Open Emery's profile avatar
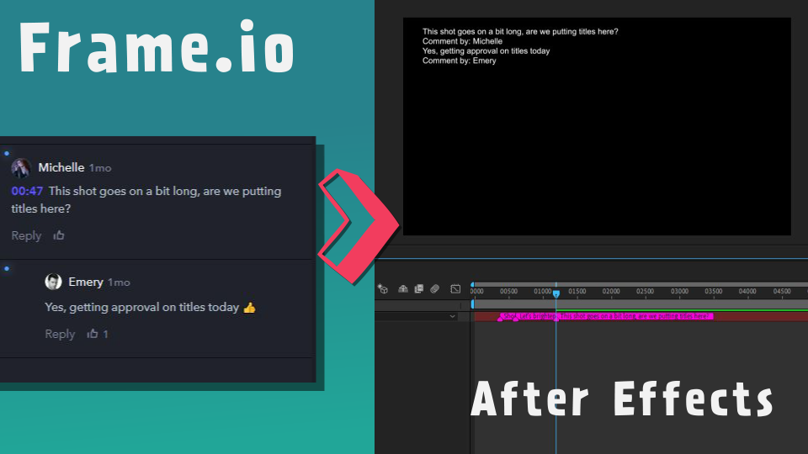The height and width of the screenshot is (454, 808). pos(53,282)
